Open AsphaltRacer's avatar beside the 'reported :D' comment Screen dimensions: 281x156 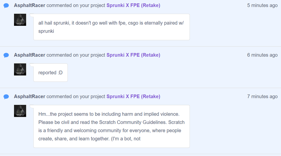click(20, 69)
